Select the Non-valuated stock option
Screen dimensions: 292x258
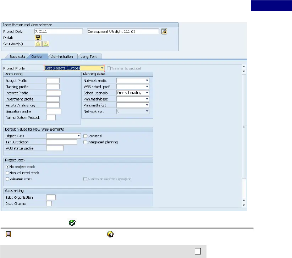point(7,173)
